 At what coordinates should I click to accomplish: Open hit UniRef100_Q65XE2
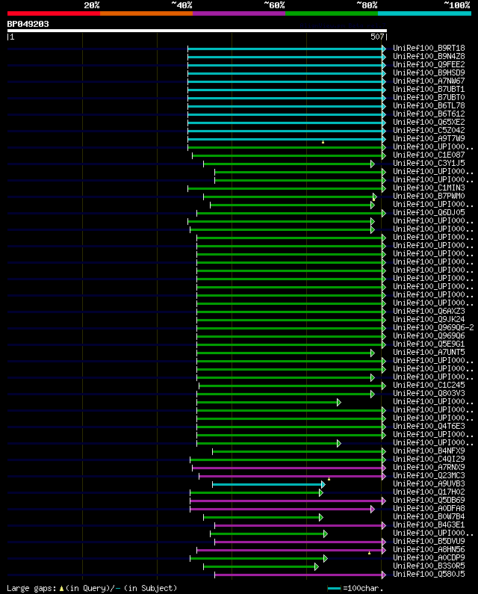[429, 122]
